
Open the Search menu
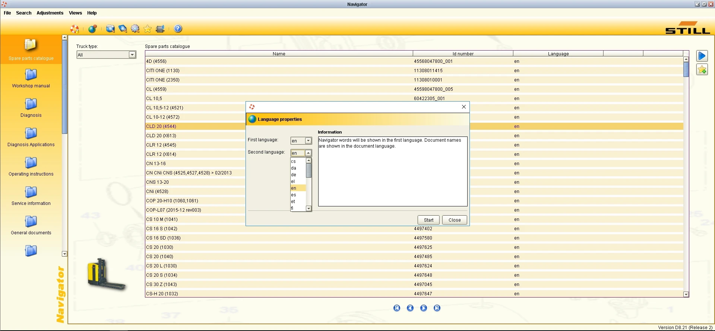[24, 13]
